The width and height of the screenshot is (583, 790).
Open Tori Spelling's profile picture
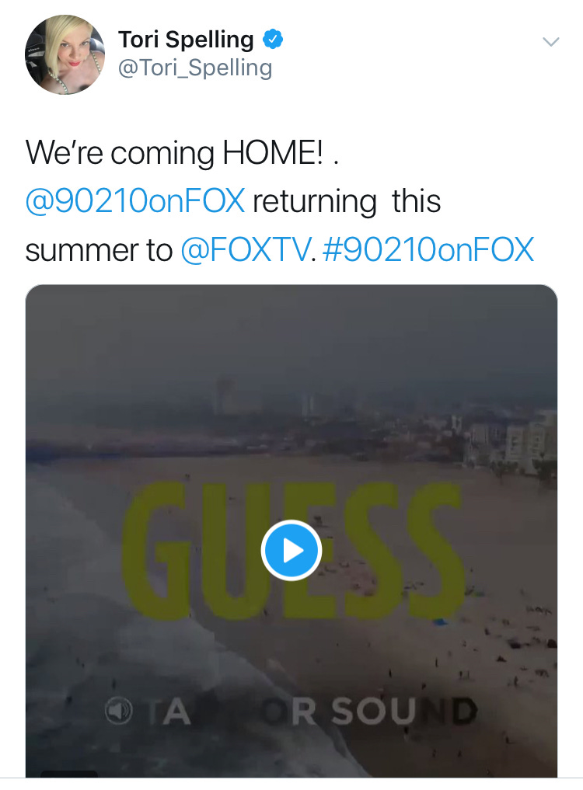pos(65,54)
